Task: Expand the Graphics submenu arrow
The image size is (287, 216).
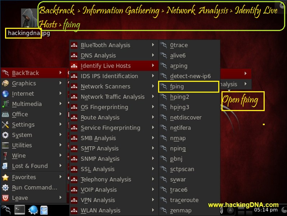Action: [60, 83]
